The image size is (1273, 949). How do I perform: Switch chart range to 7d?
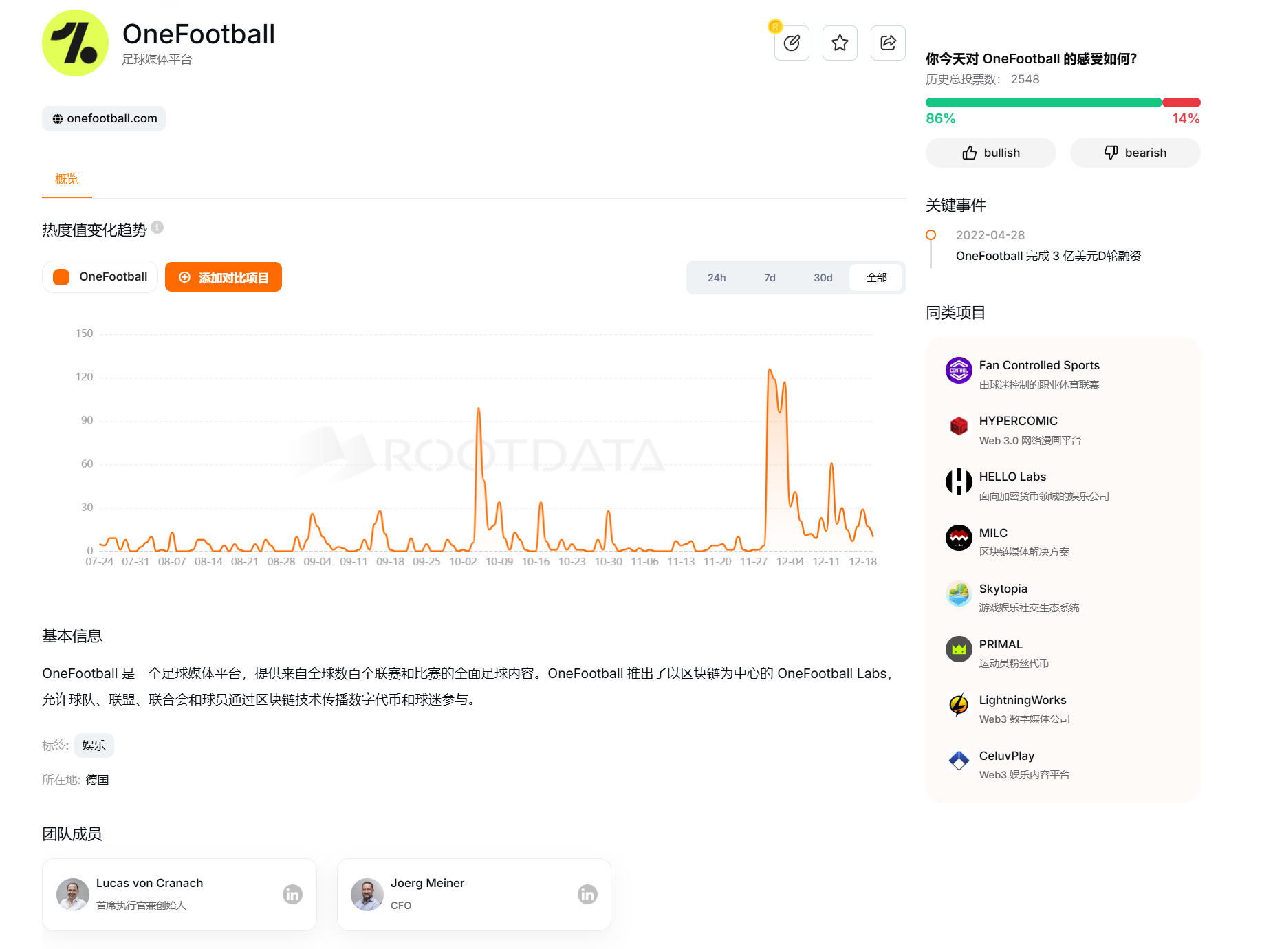tap(770, 278)
